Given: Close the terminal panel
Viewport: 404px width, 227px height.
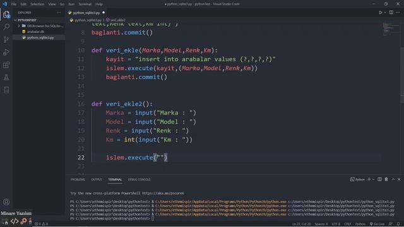Looking at the screenshot, I should tap(399, 179).
